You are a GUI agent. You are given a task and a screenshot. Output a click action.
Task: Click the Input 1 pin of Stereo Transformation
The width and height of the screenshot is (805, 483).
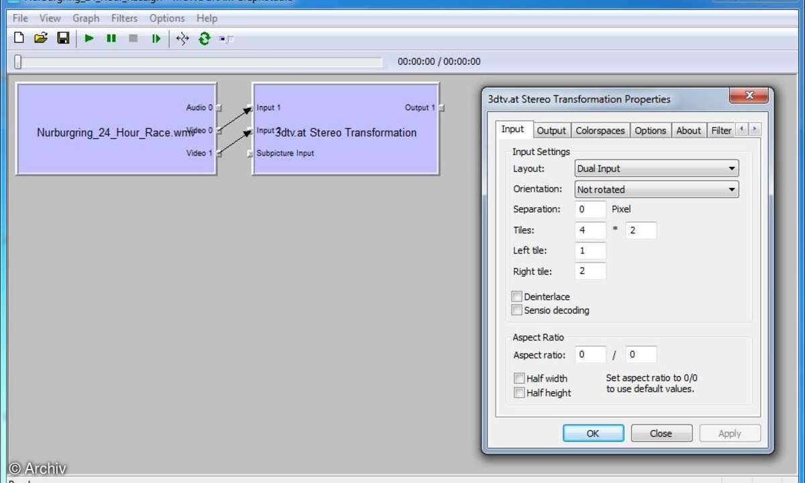249,108
